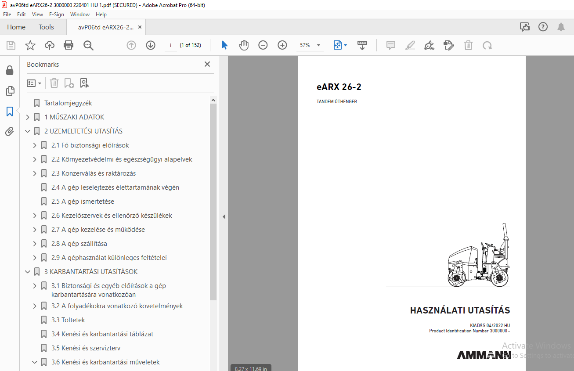The width and height of the screenshot is (574, 371).
Task: Find current bookmark icon
Action: point(84,83)
